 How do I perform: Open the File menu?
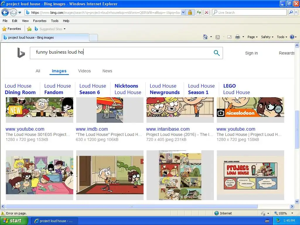(5, 21)
